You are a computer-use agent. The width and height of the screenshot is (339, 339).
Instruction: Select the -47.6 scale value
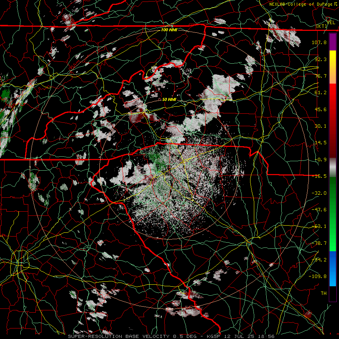(x=319, y=210)
